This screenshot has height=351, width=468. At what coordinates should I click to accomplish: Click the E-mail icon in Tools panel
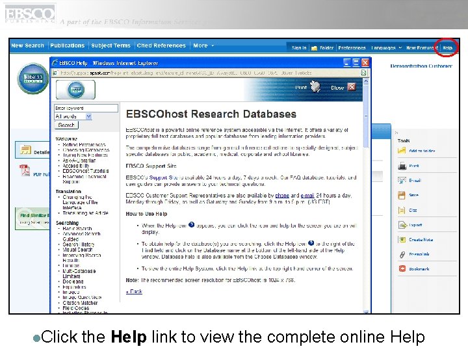coord(402,181)
